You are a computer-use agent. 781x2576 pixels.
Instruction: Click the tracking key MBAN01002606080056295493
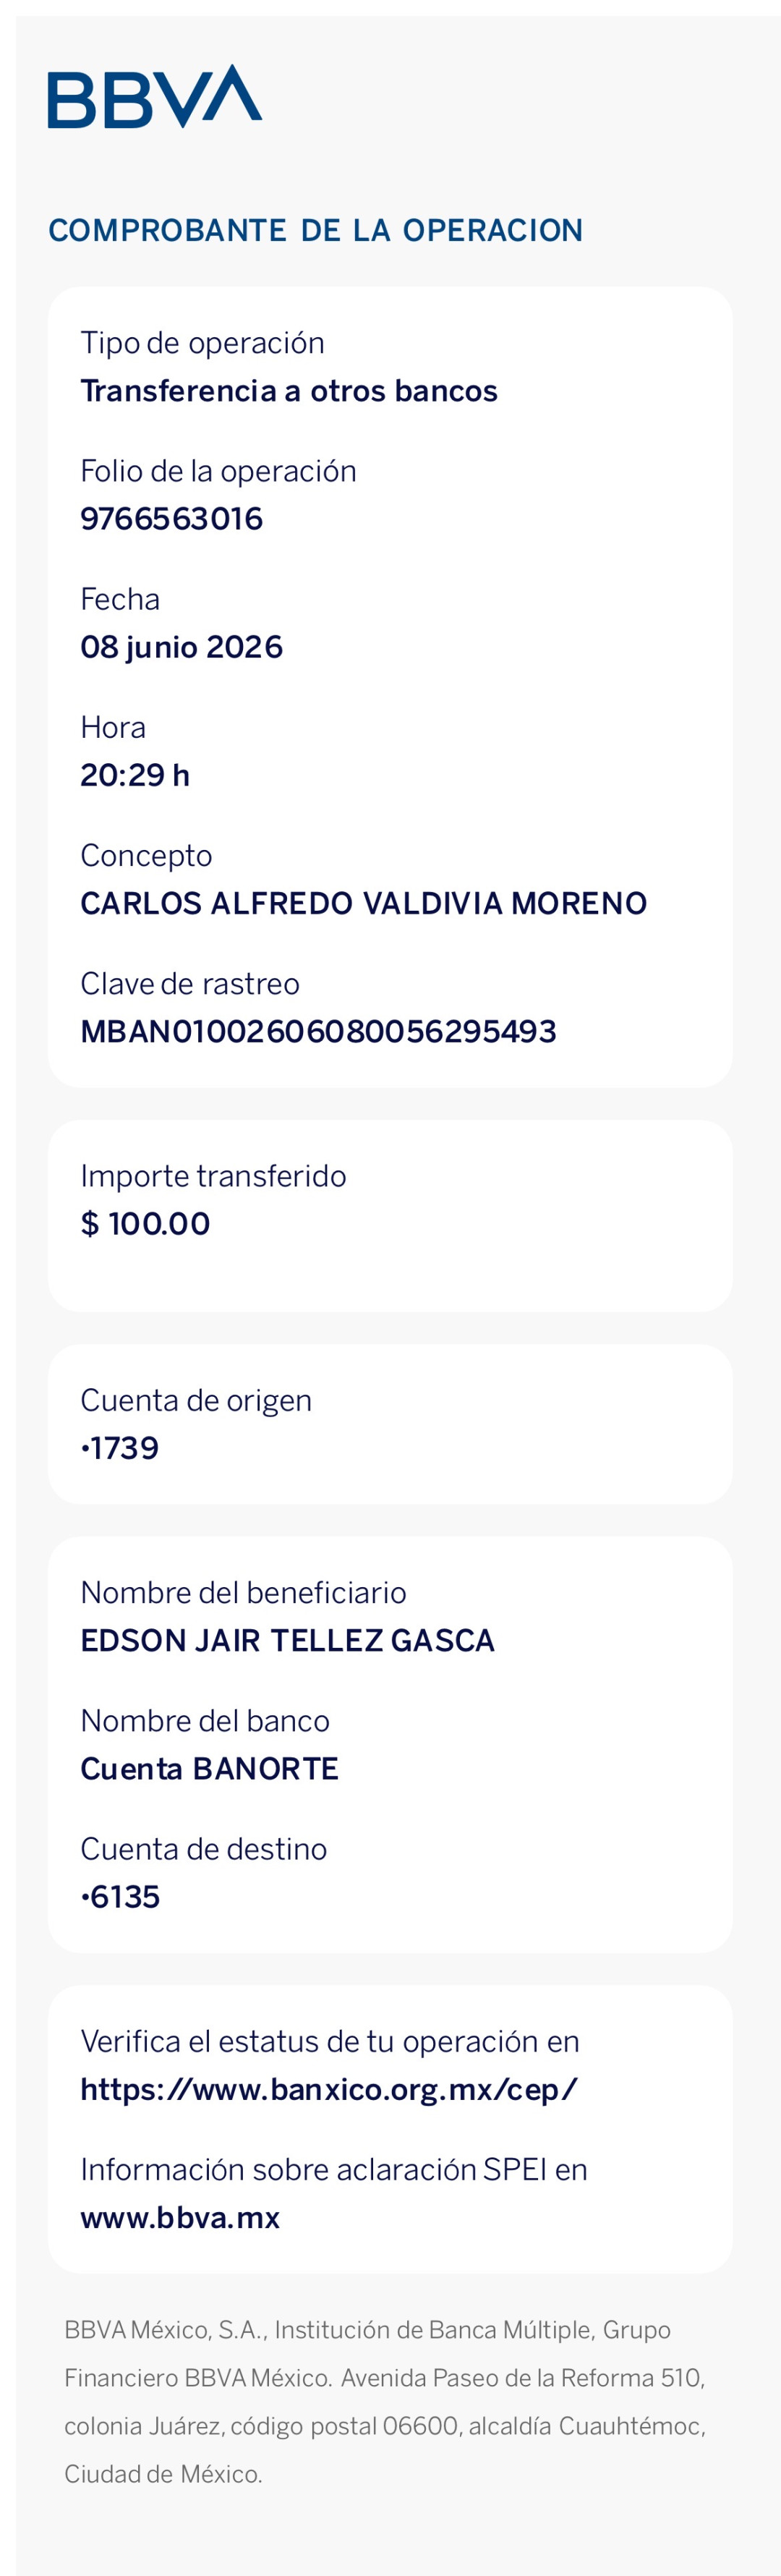(x=318, y=1031)
